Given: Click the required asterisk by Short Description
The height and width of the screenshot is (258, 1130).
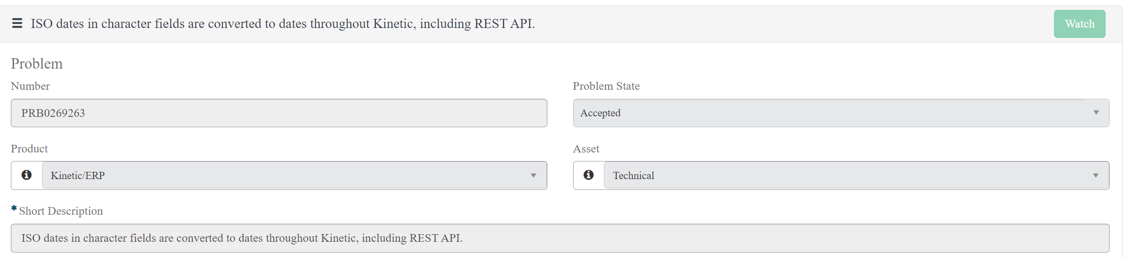Looking at the screenshot, I should point(14,208).
